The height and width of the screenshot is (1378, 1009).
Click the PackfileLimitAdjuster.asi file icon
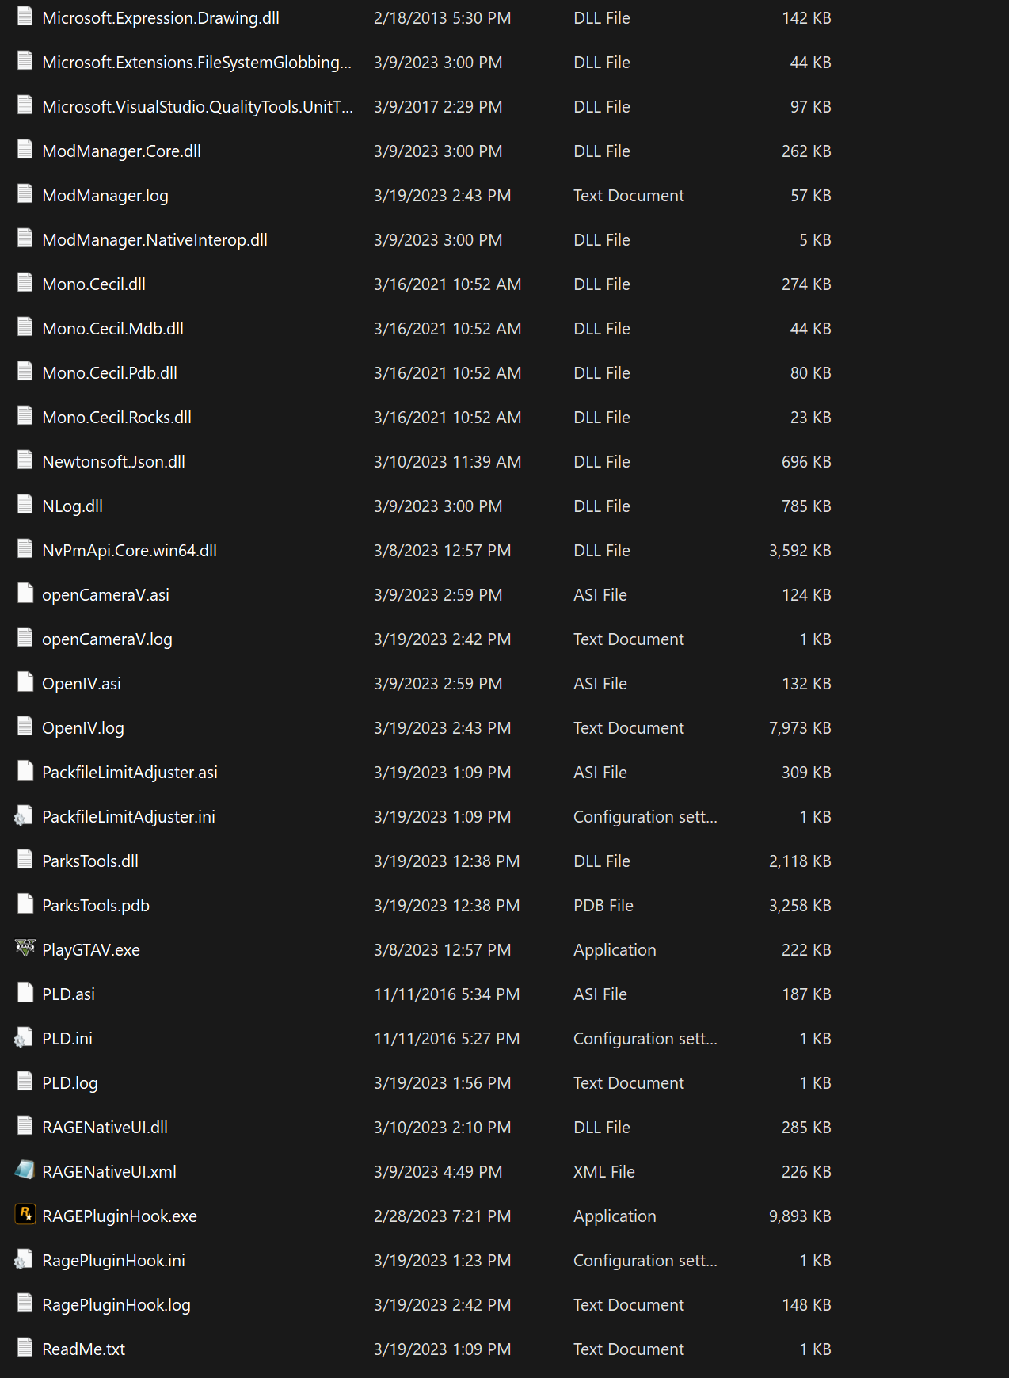25,771
